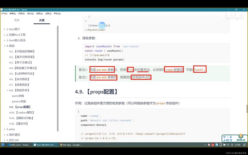The image size is (248, 155).
Task: Switch to hello_vue3 Visual Studio Code taskbar item
Action: click(19, 145)
